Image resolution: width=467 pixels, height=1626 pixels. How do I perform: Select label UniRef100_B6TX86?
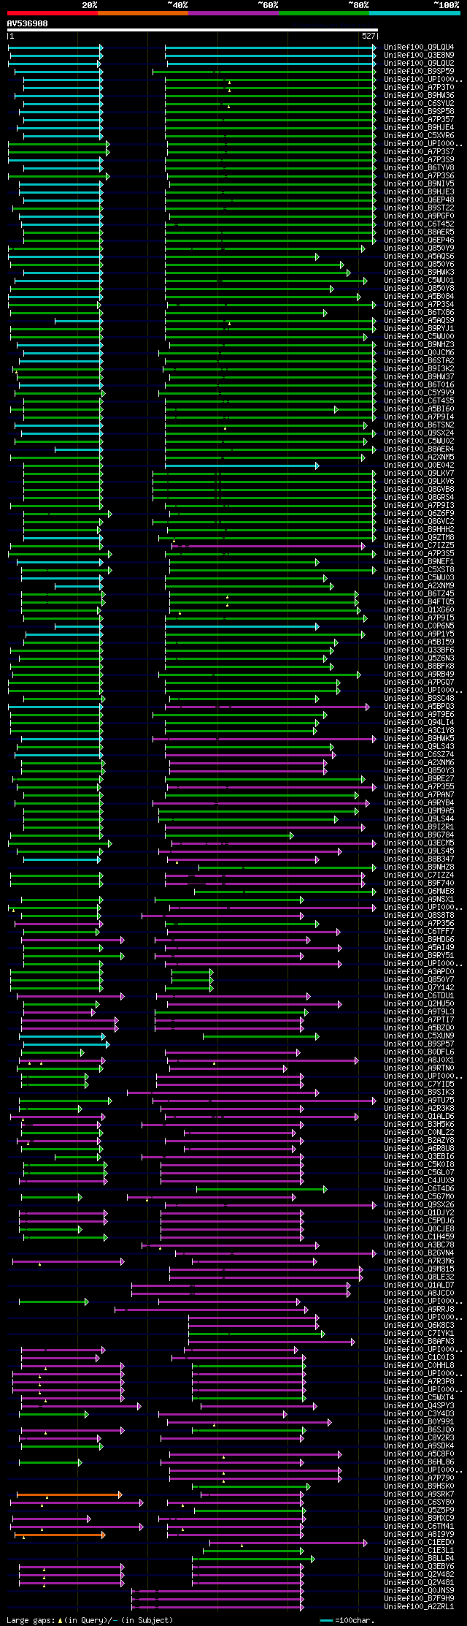coord(419,313)
